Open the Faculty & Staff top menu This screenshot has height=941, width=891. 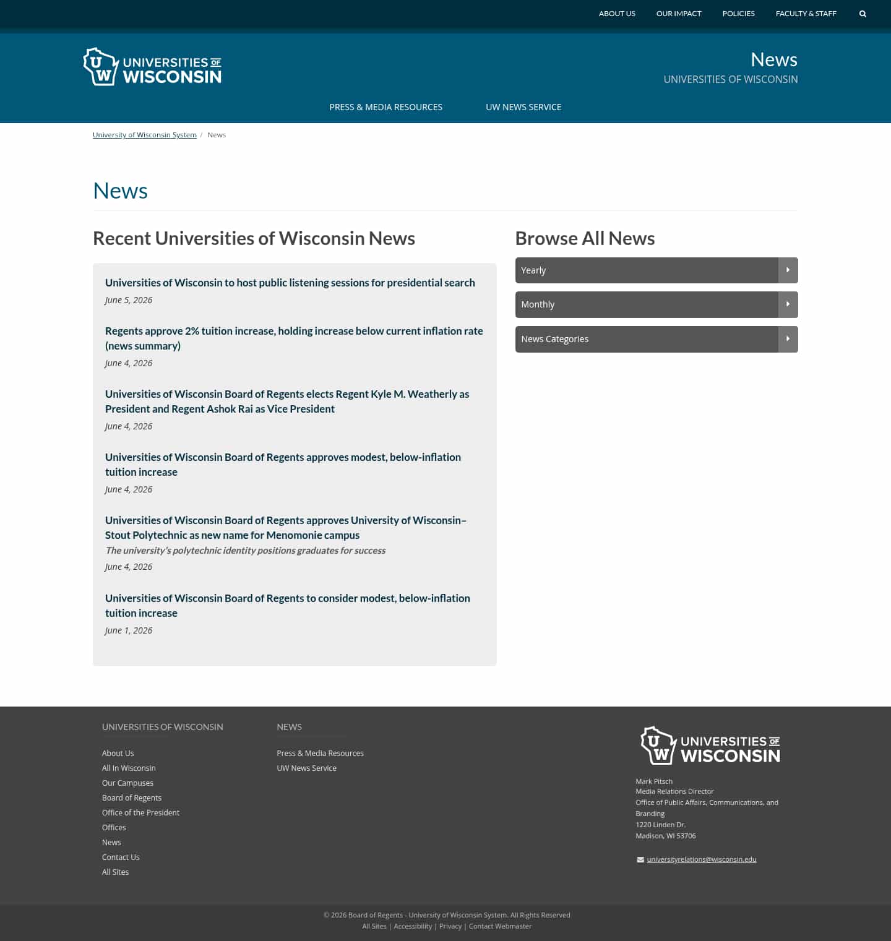click(806, 14)
